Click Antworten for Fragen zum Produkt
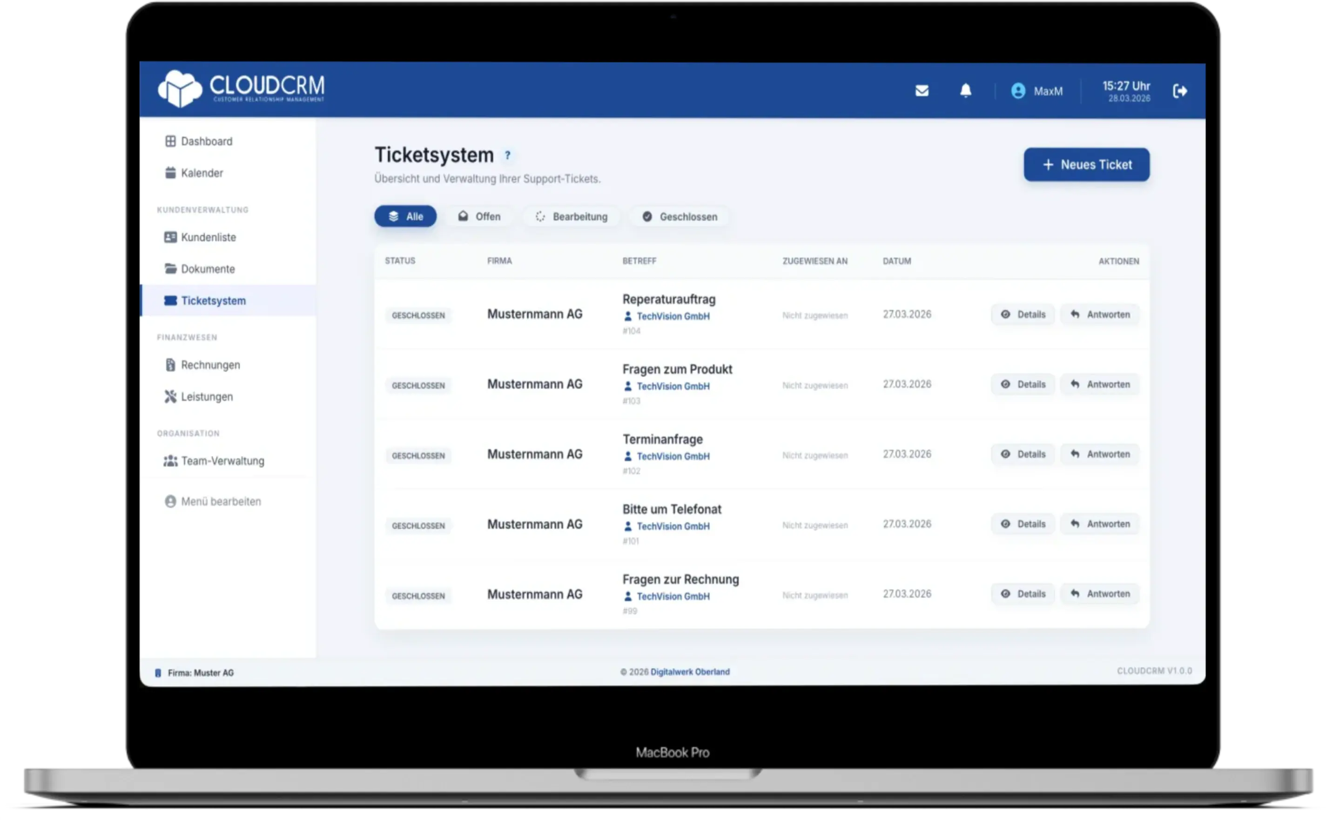Screen dimensions: 1326x820 click(x=1100, y=384)
